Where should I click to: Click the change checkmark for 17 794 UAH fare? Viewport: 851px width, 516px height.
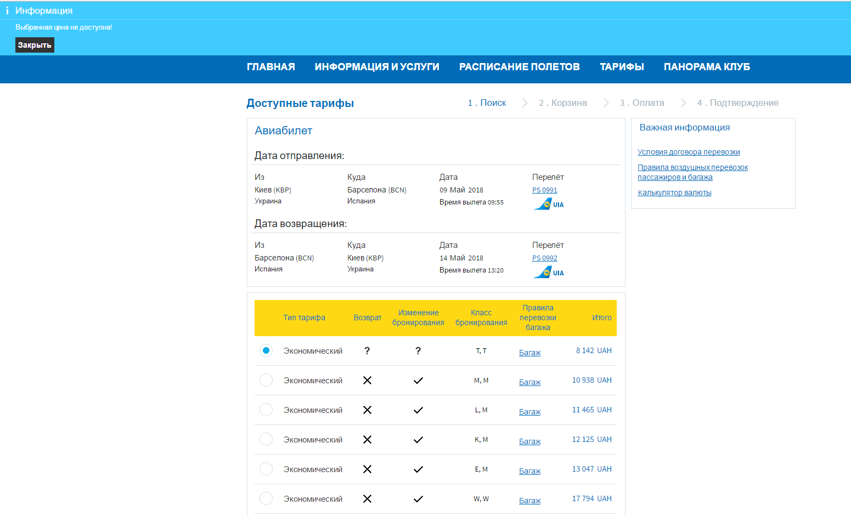click(418, 499)
